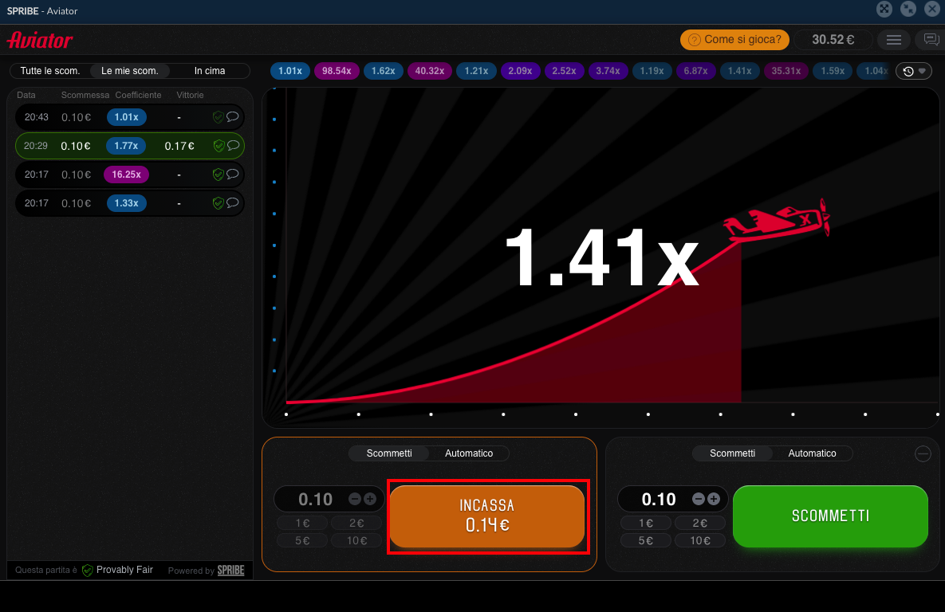Open the chat panel icon

931,40
